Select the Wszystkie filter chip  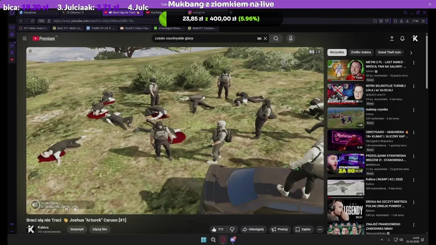tap(337, 52)
